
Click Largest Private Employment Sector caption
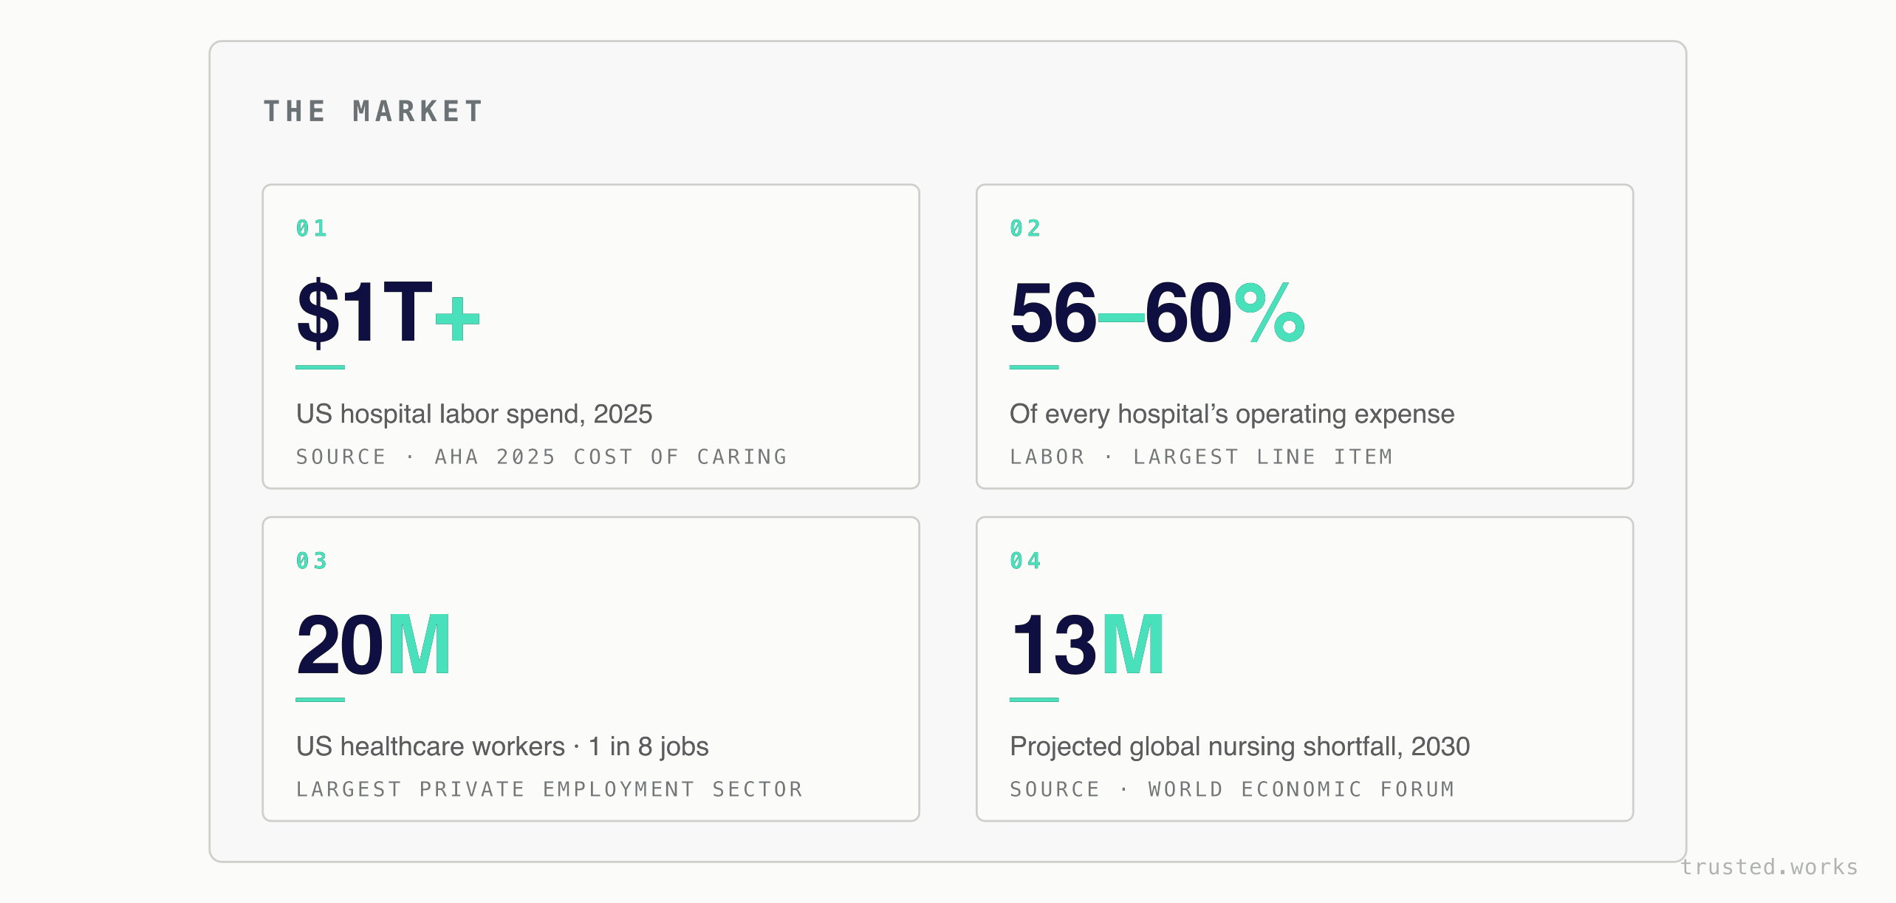[549, 789]
